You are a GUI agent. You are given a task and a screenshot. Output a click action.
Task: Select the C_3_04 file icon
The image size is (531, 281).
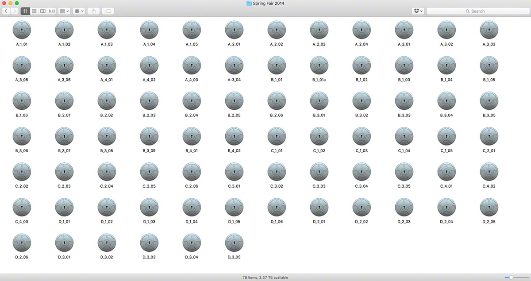click(362, 172)
